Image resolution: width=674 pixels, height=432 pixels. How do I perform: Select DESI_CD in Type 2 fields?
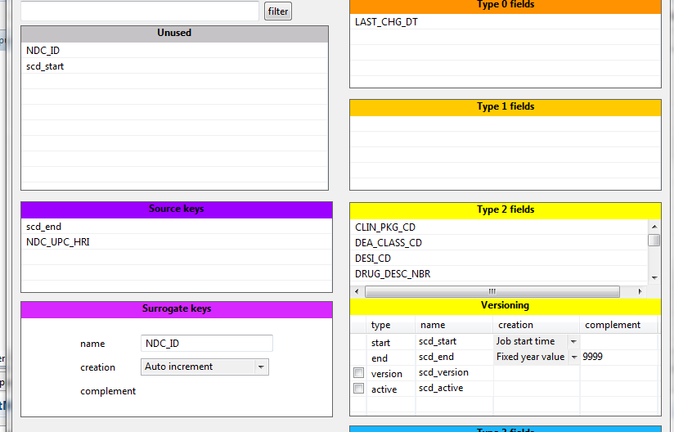[x=499, y=259]
